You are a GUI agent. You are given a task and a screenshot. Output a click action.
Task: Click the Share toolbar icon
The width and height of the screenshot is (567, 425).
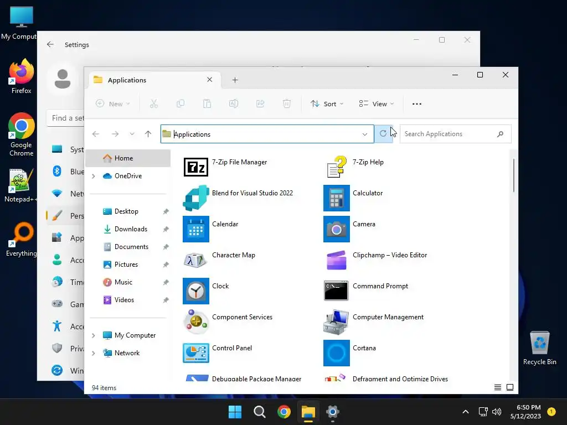click(x=260, y=103)
